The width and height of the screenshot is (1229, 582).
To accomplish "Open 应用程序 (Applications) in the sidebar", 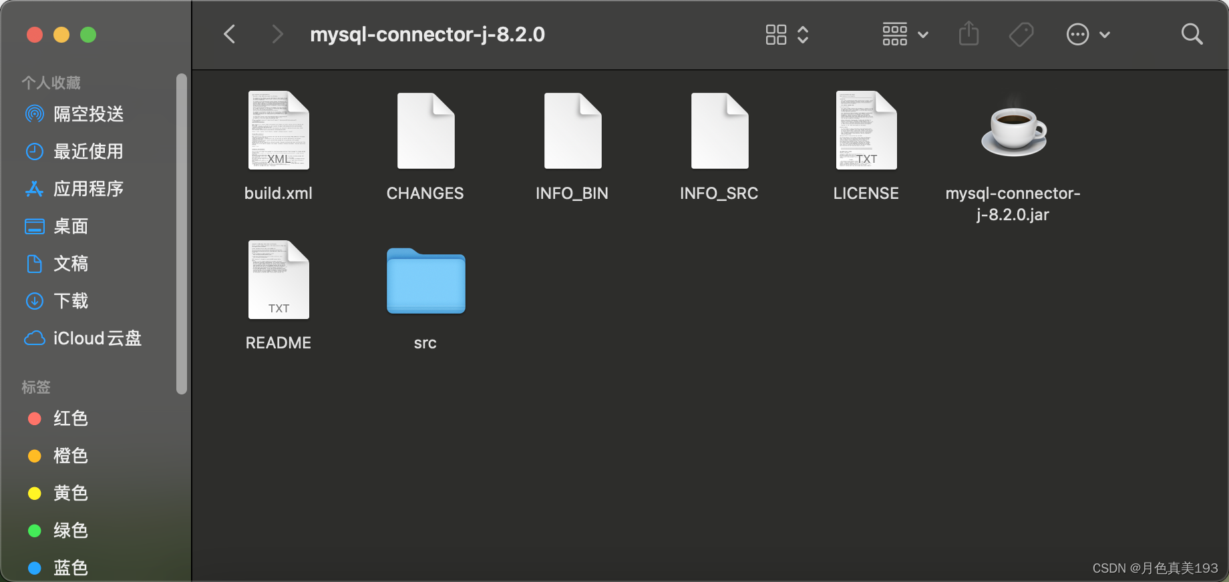I will (x=90, y=189).
